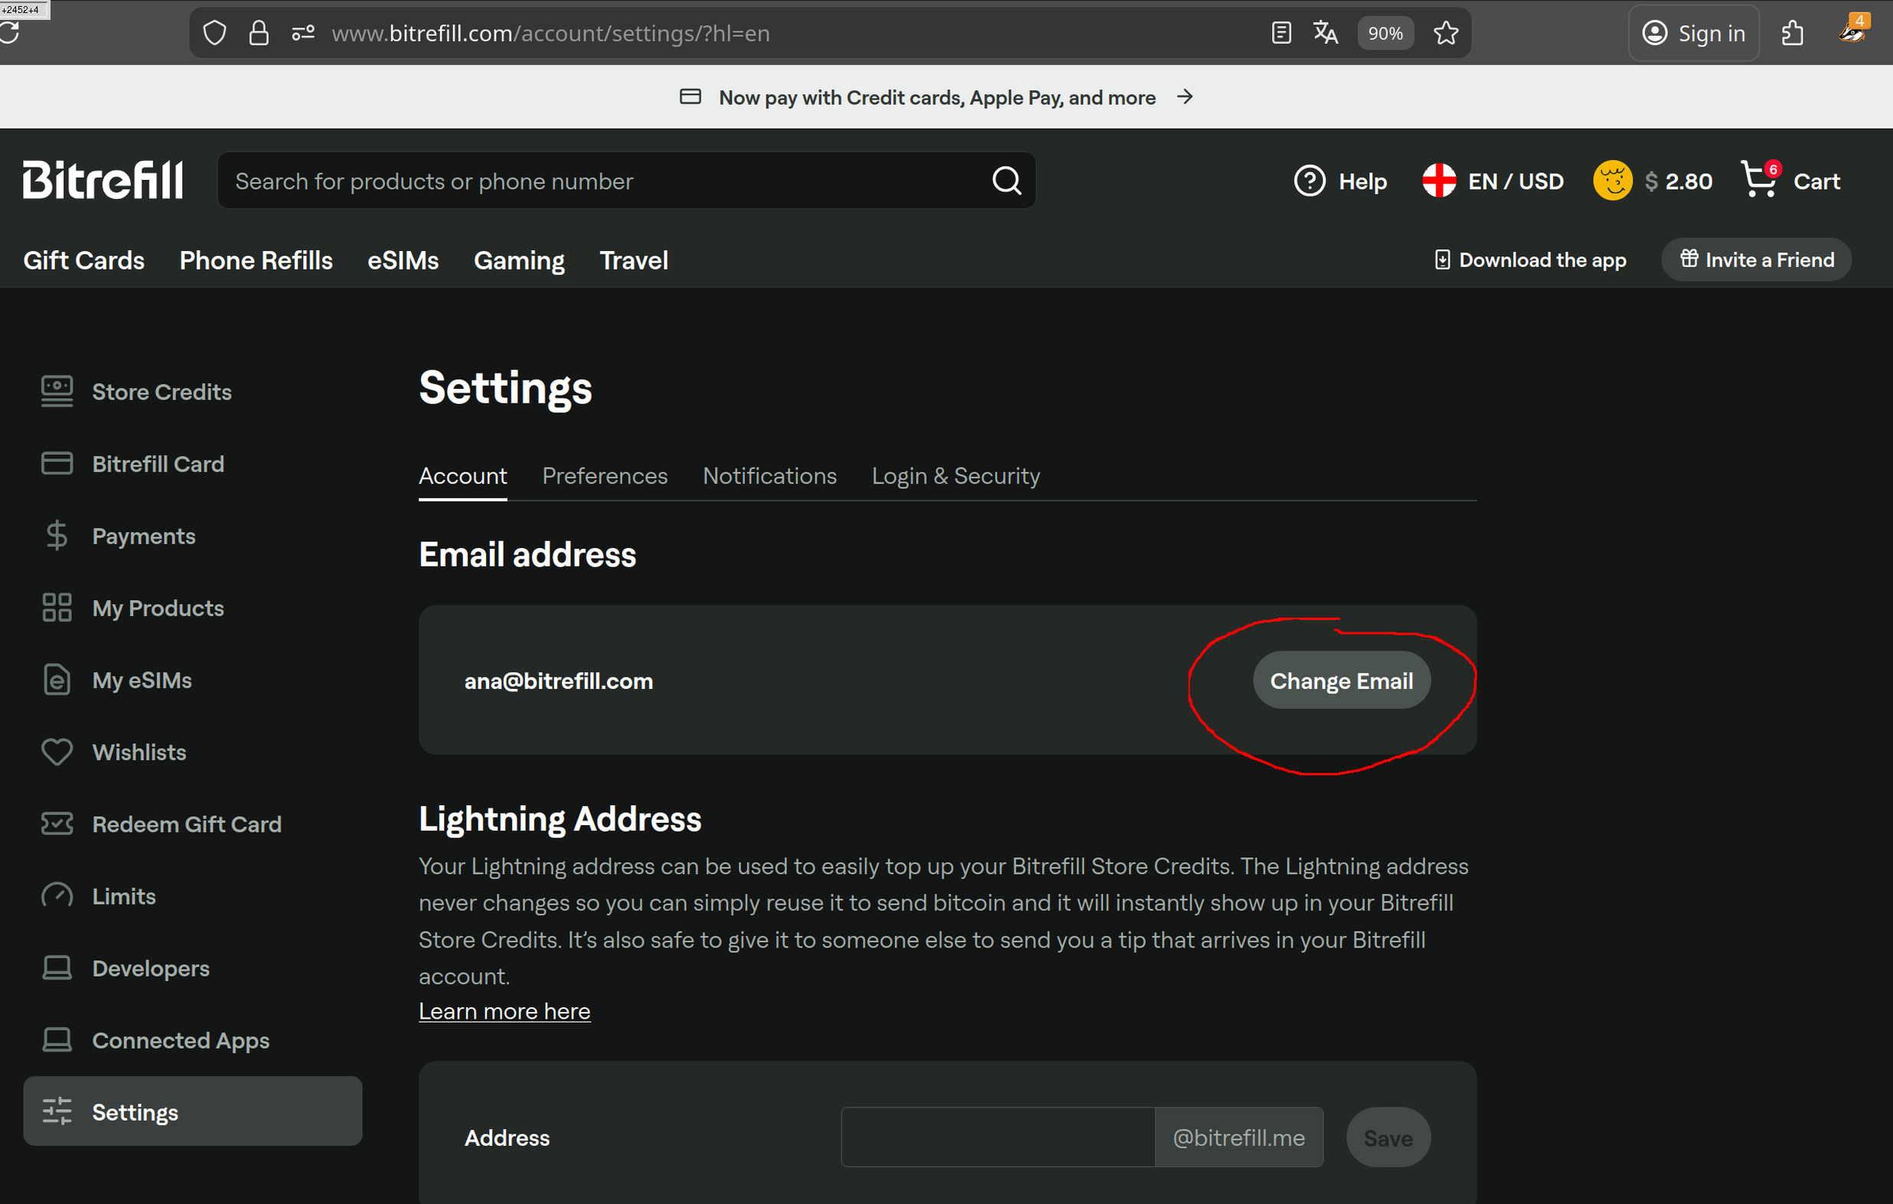This screenshot has height=1204, width=1893.
Task: Switch to Login & Security tab
Action: tap(955, 475)
